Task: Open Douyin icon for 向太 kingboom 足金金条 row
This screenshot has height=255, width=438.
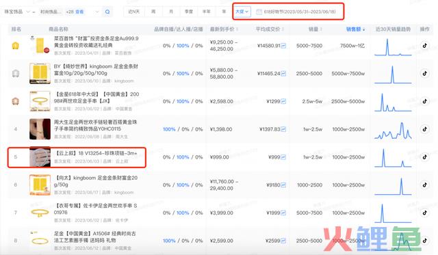Action: [424, 185]
